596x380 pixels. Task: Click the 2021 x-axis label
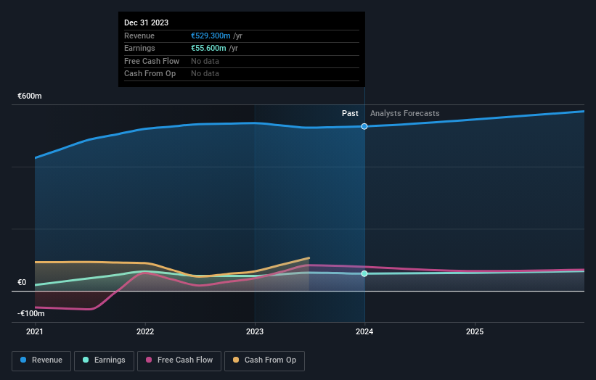click(x=35, y=331)
